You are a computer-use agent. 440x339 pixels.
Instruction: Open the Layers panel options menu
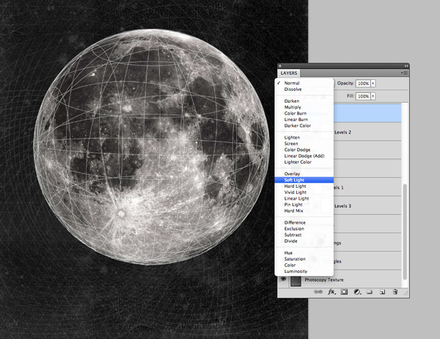click(x=404, y=73)
